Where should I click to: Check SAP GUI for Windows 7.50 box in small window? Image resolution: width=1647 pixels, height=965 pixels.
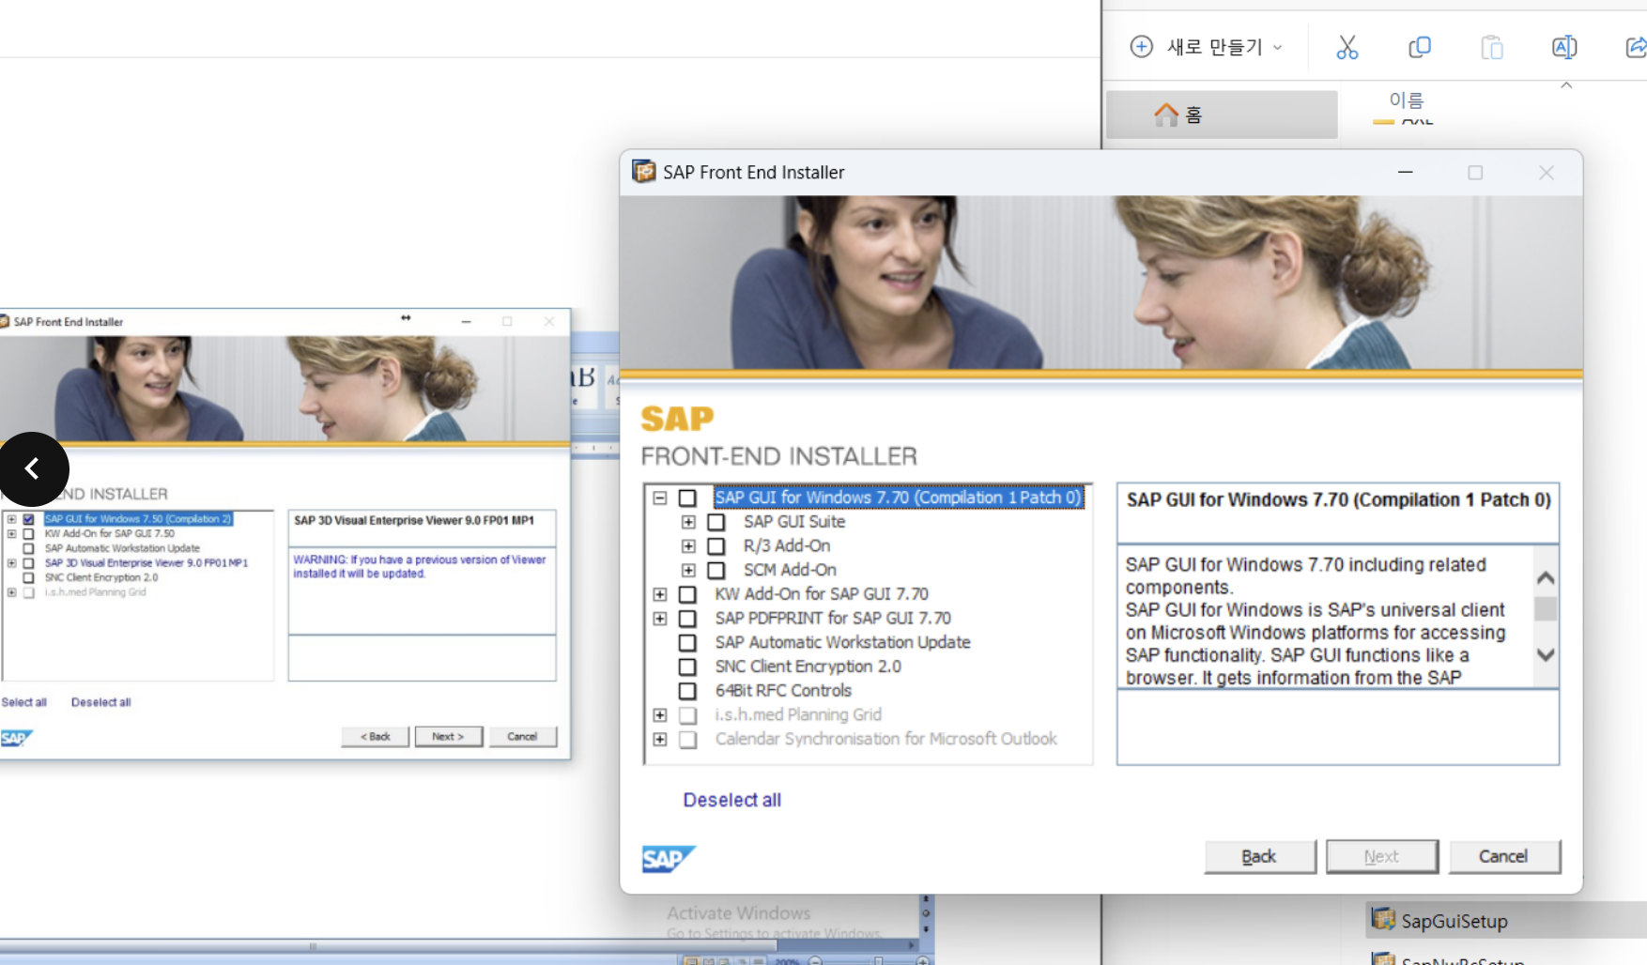28,519
